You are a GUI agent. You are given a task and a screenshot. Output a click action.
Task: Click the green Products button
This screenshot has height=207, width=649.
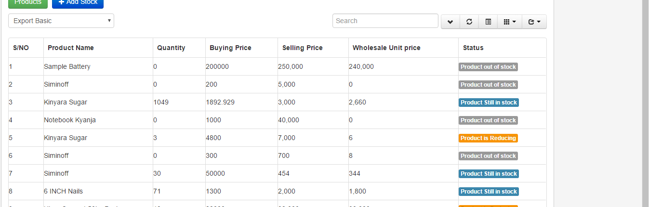tap(28, 3)
